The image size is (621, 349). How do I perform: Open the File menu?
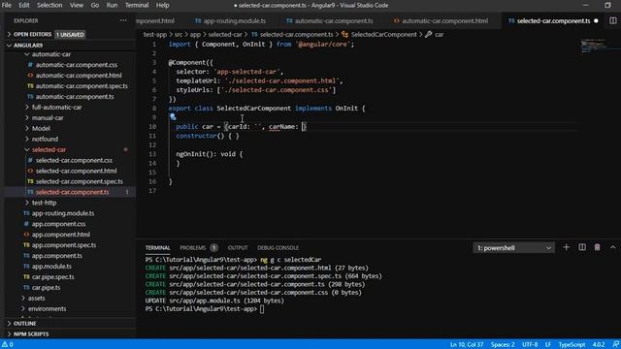pyautogui.click(x=7, y=5)
